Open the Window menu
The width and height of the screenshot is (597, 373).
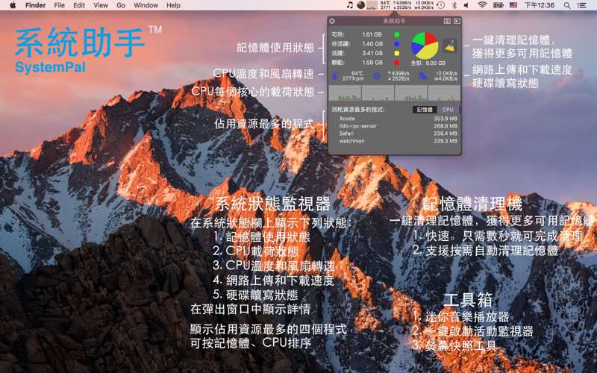pyautogui.click(x=146, y=5)
